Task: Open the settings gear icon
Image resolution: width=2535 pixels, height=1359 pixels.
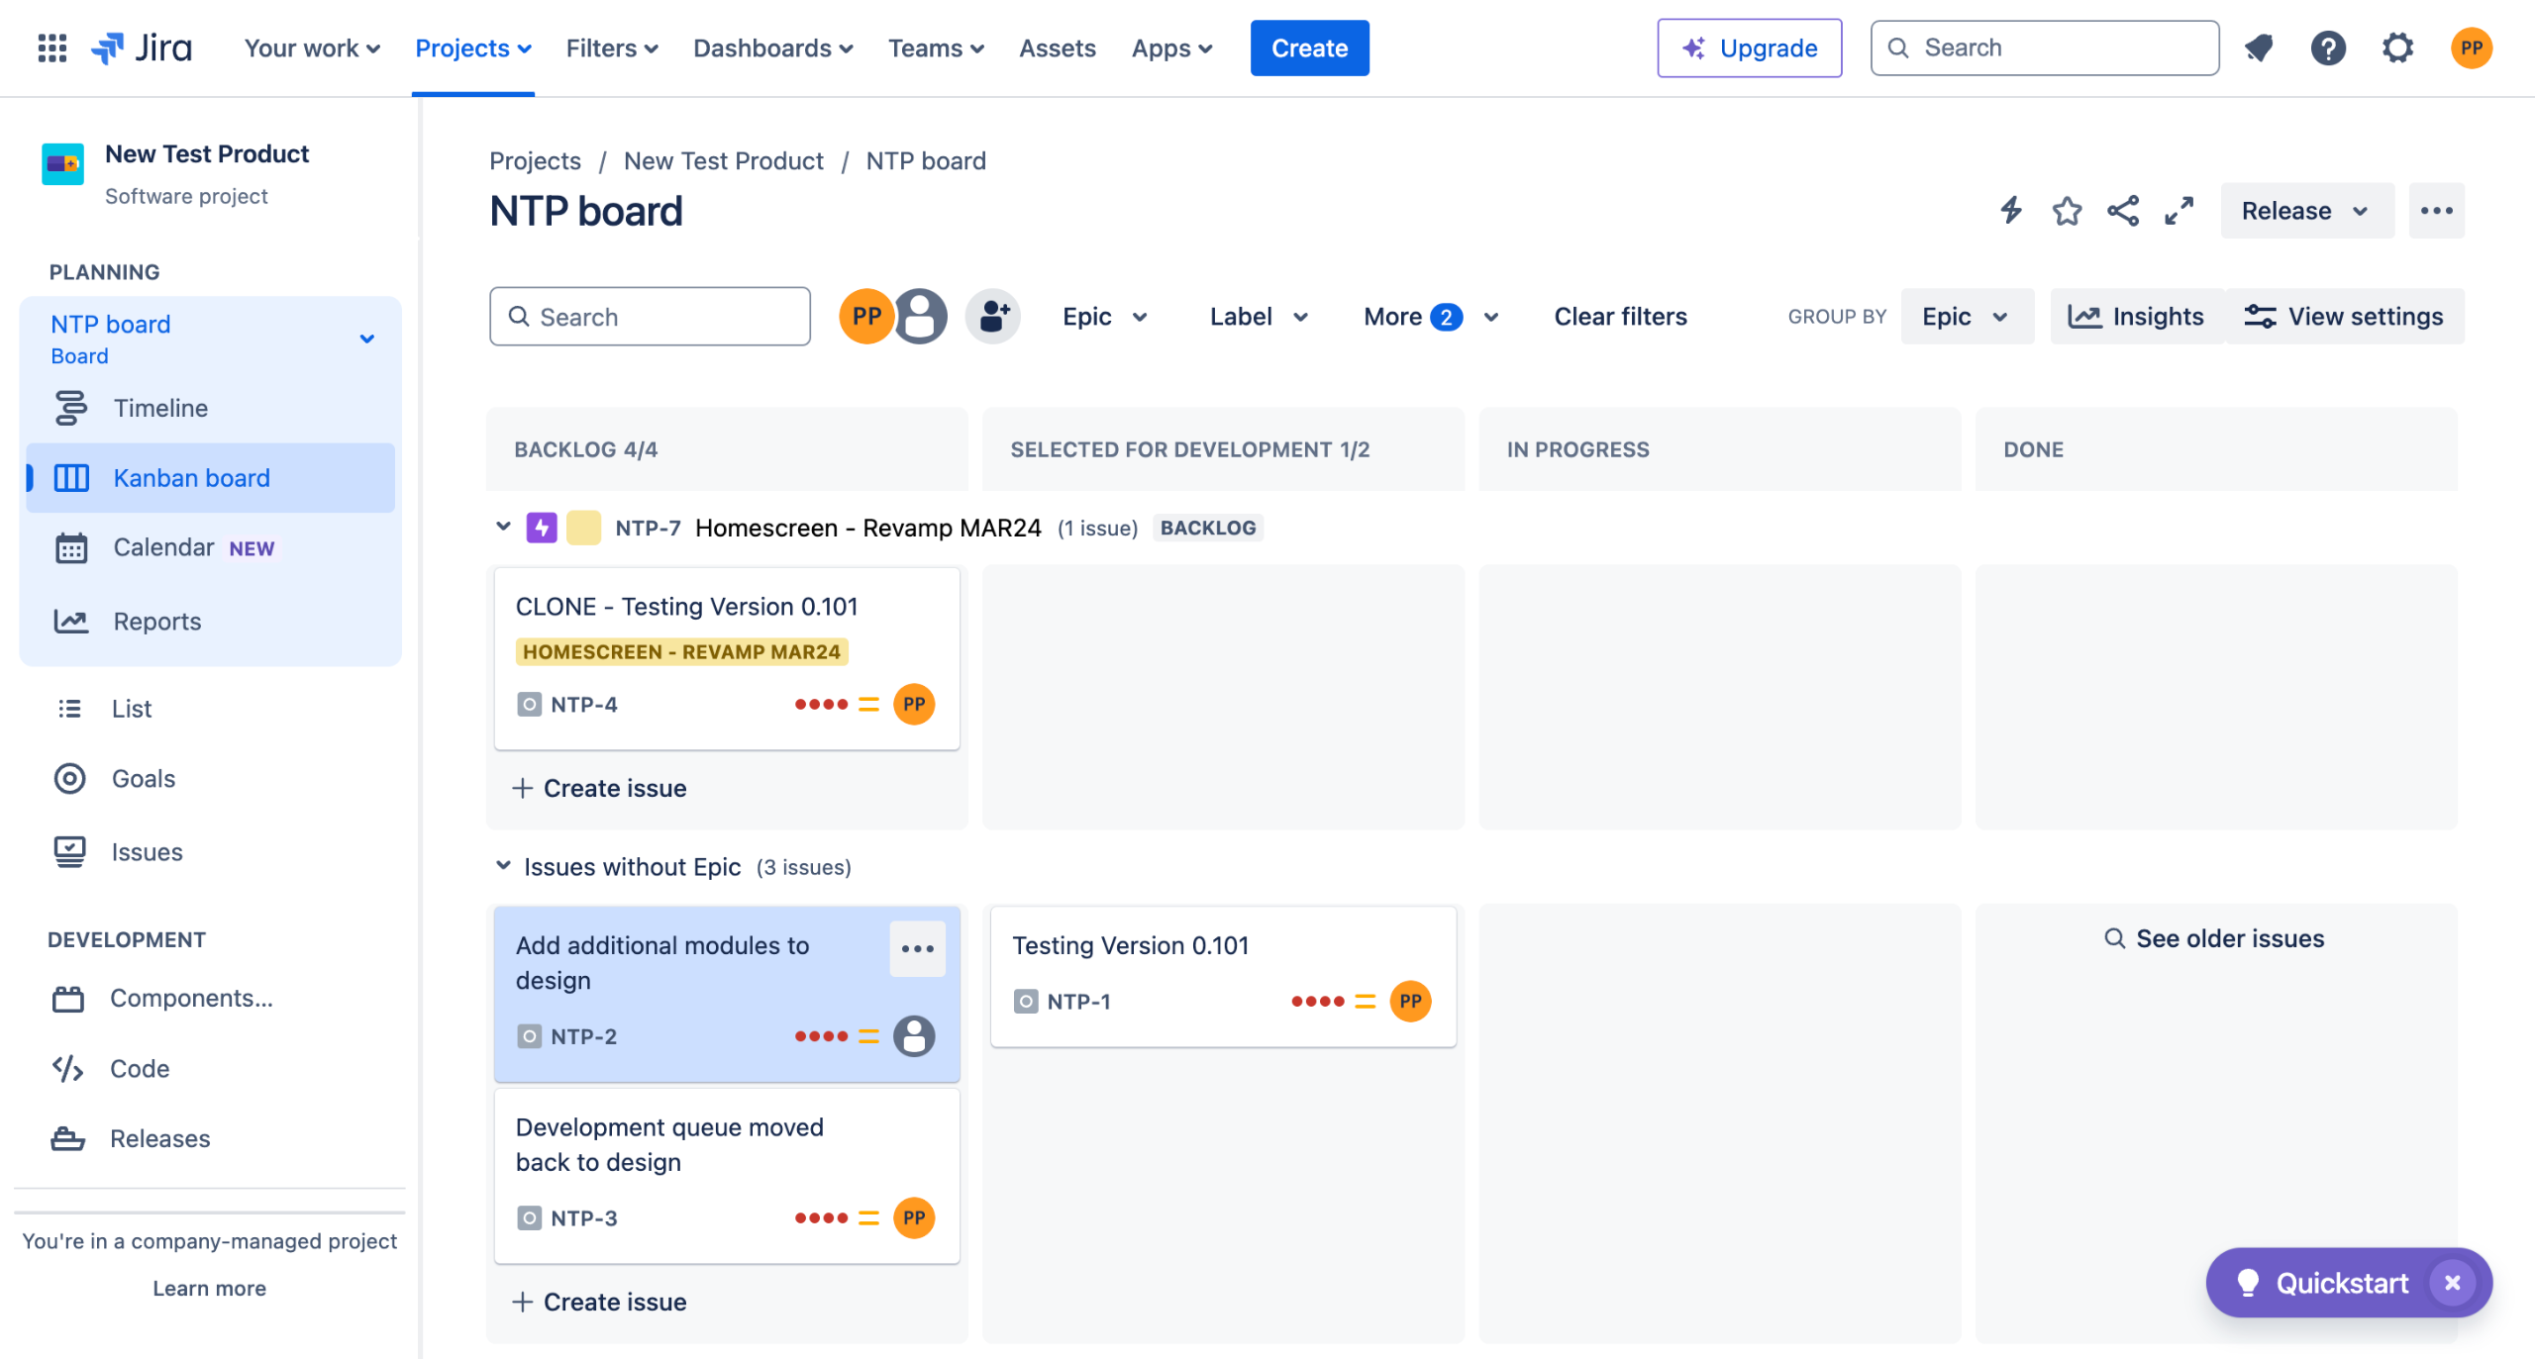Action: (x=2397, y=48)
